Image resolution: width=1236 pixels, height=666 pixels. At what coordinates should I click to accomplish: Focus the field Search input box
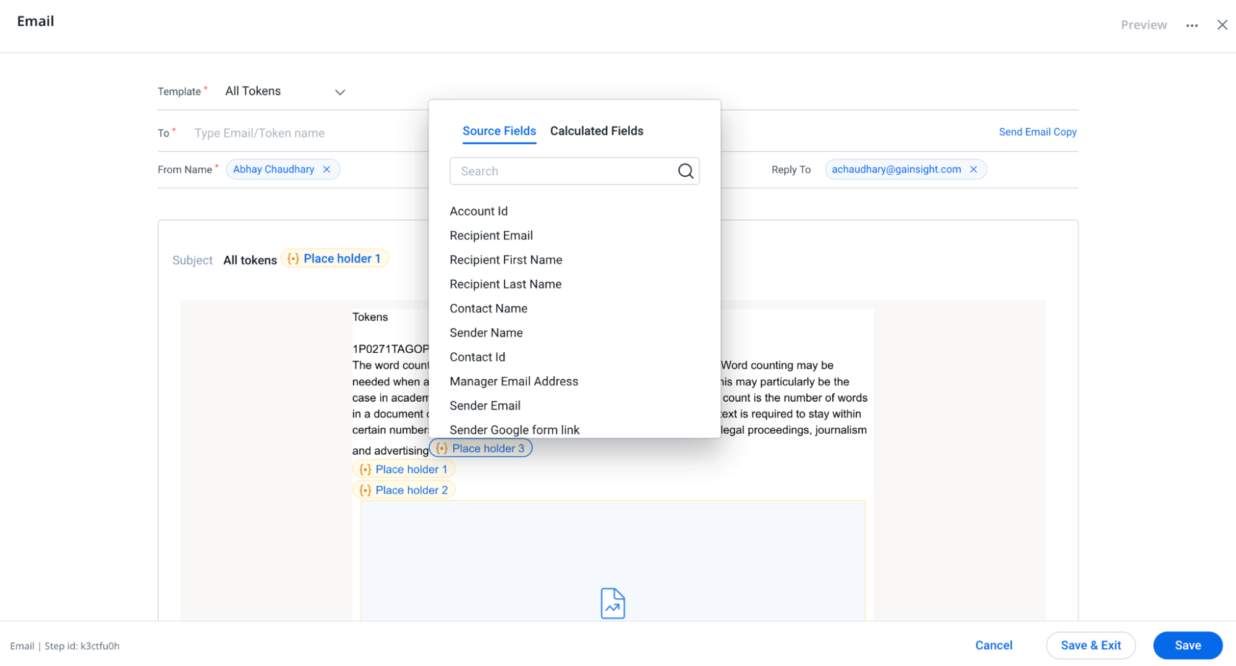point(563,171)
